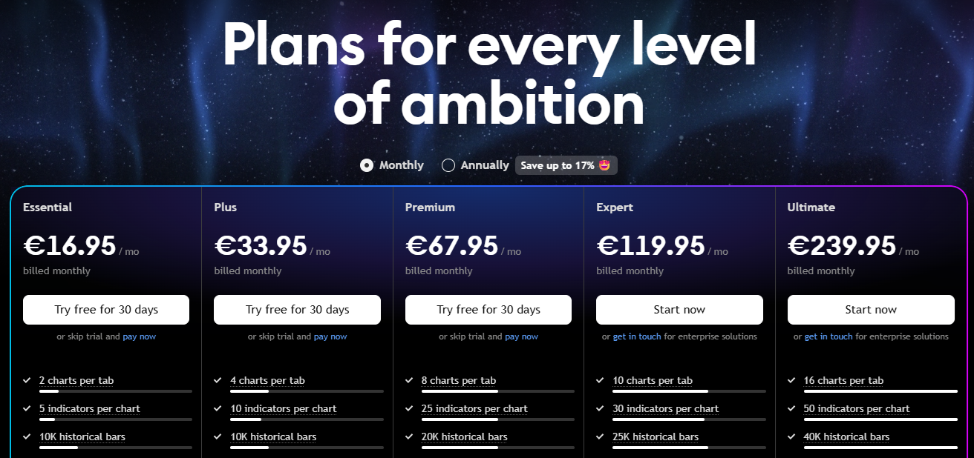
Task: Click the checkmark beside 10 indicators per chart
Action: tap(218, 408)
